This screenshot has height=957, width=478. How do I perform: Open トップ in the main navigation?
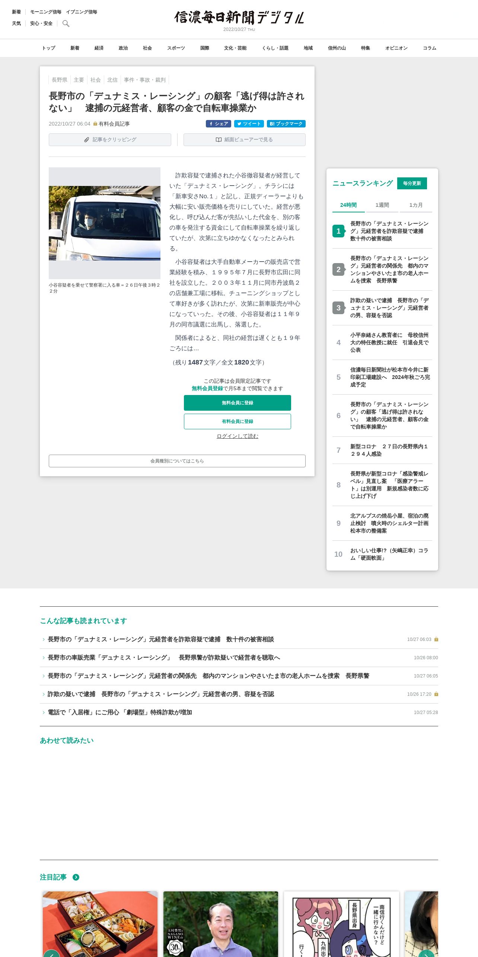click(48, 48)
